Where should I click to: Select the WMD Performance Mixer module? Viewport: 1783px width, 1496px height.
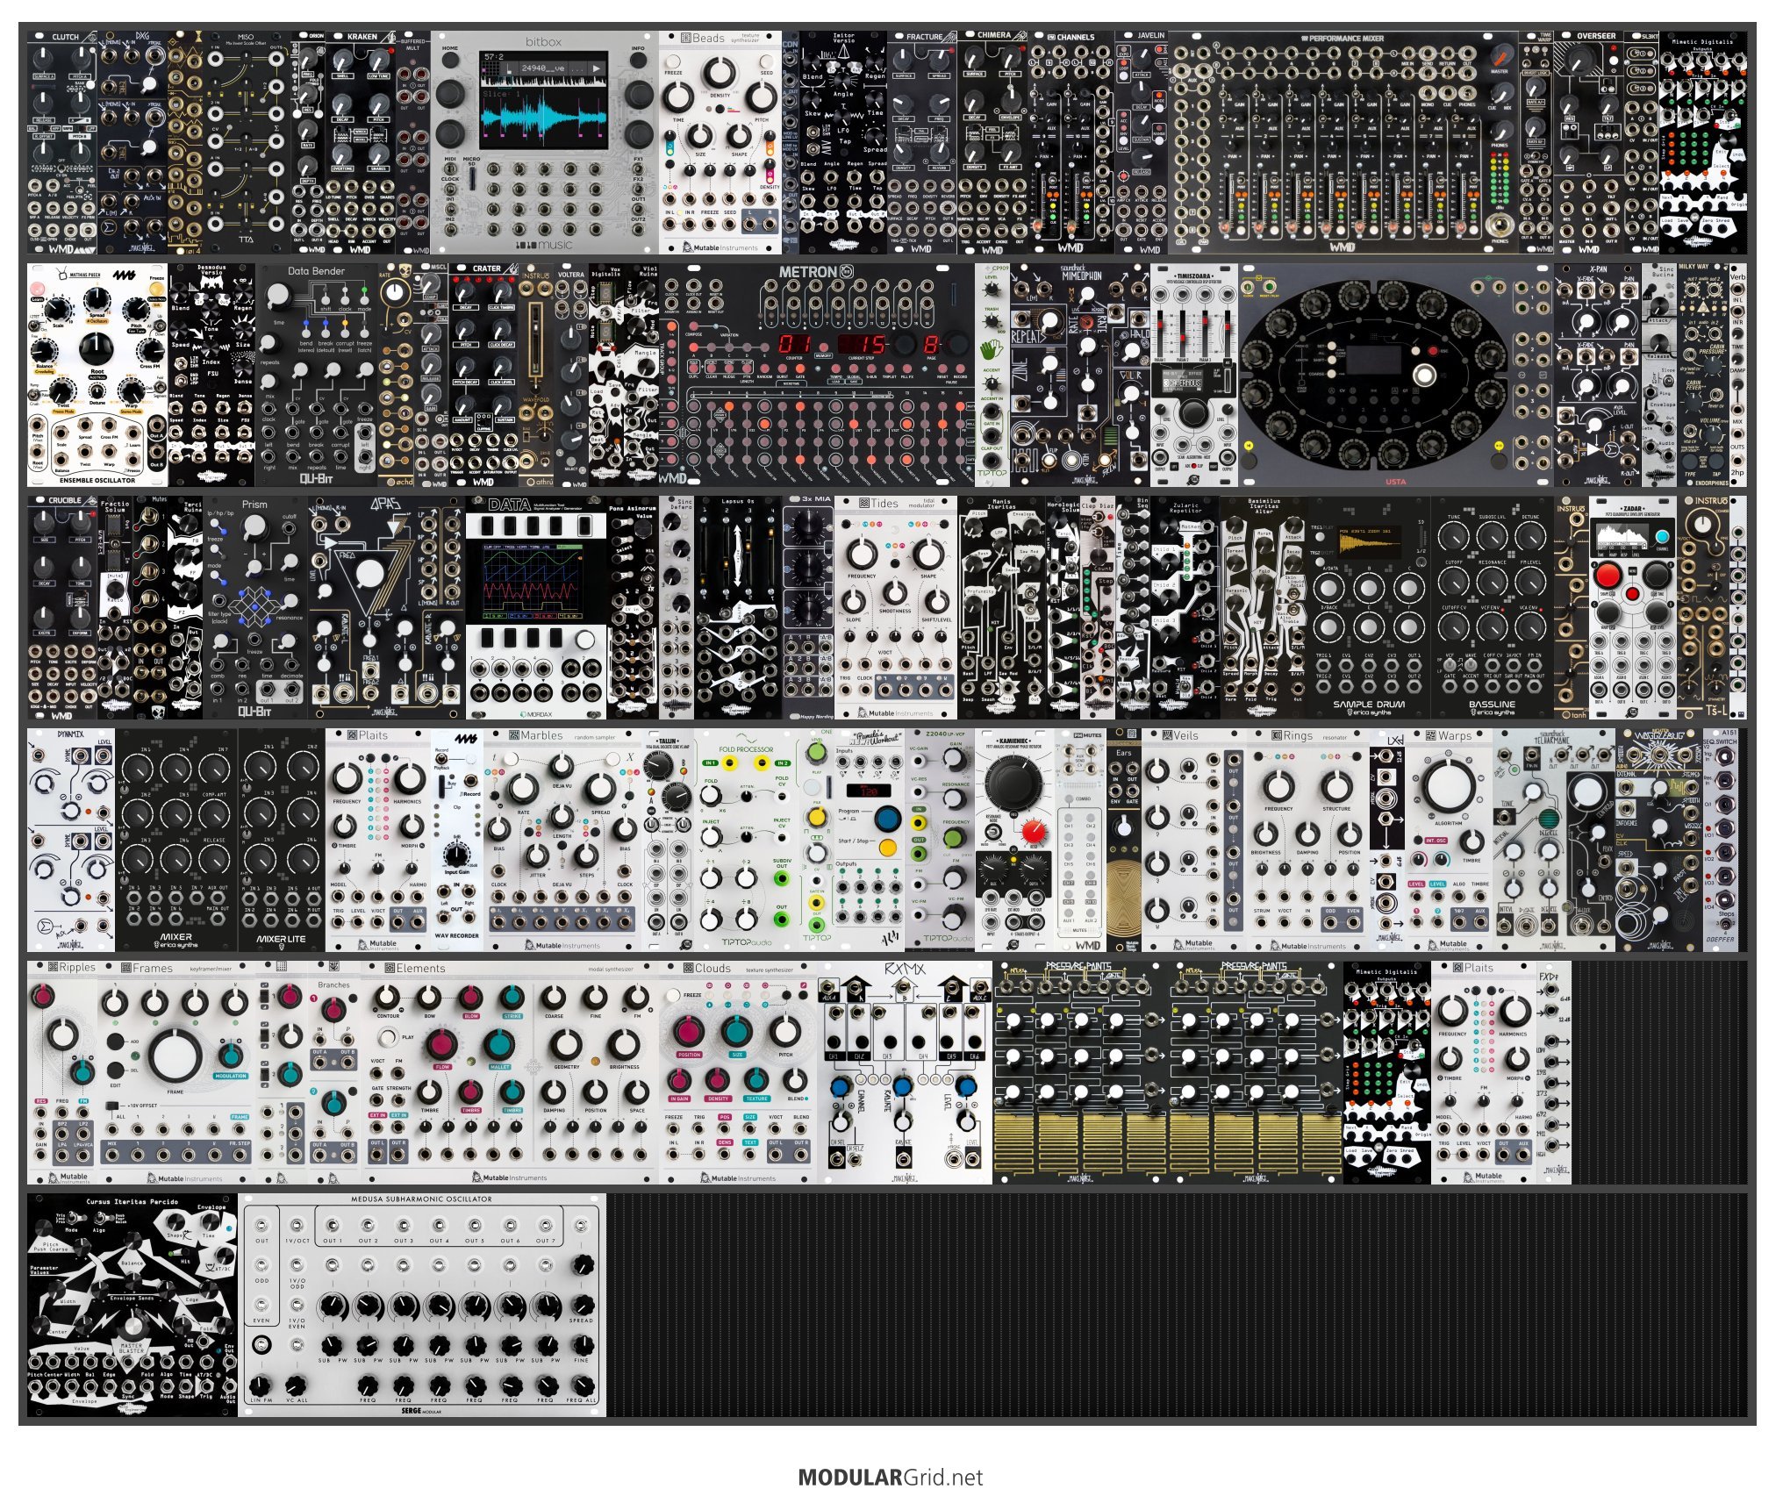[x=1343, y=142]
